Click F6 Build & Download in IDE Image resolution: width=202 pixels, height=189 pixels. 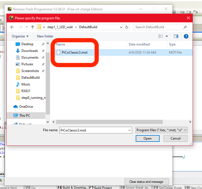pyautogui.click(x=73, y=188)
